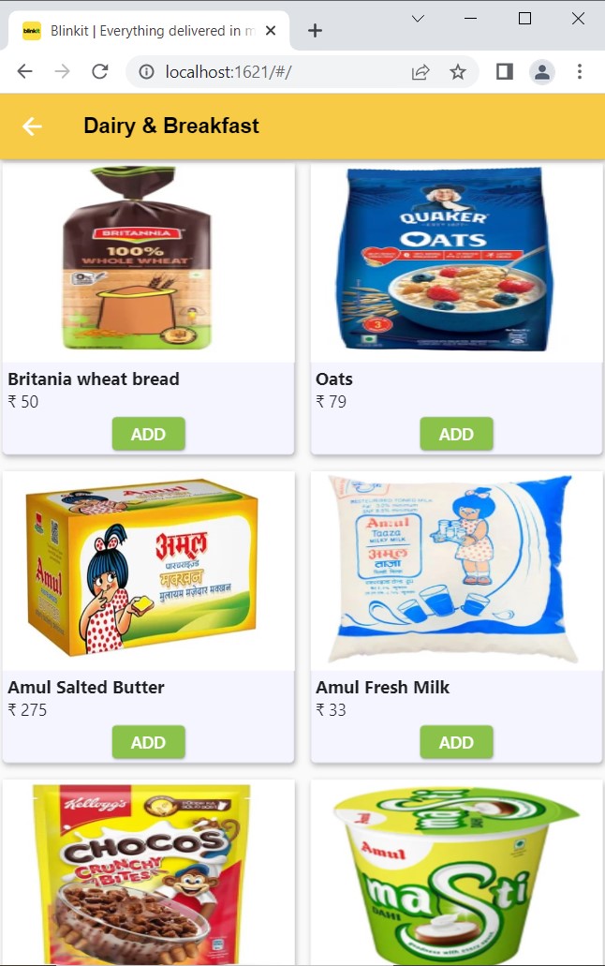The height and width of the screenshot is (966, 605).
Task: Add Oats to cart
Action: pos(456,434)
